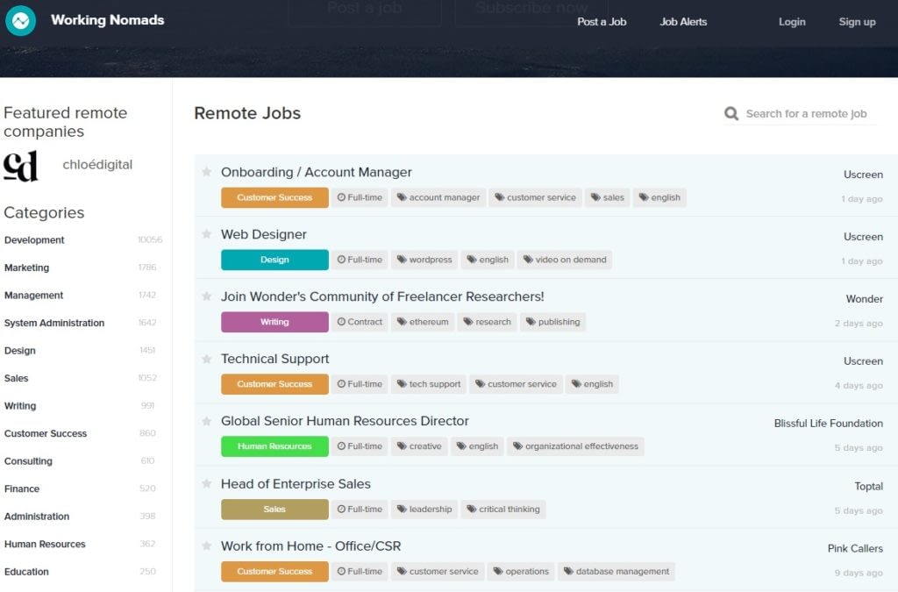Click the orange Customer Success badge on Onboarding job
The width and height of the screenshot is (898, 592).
click(274, 197)
